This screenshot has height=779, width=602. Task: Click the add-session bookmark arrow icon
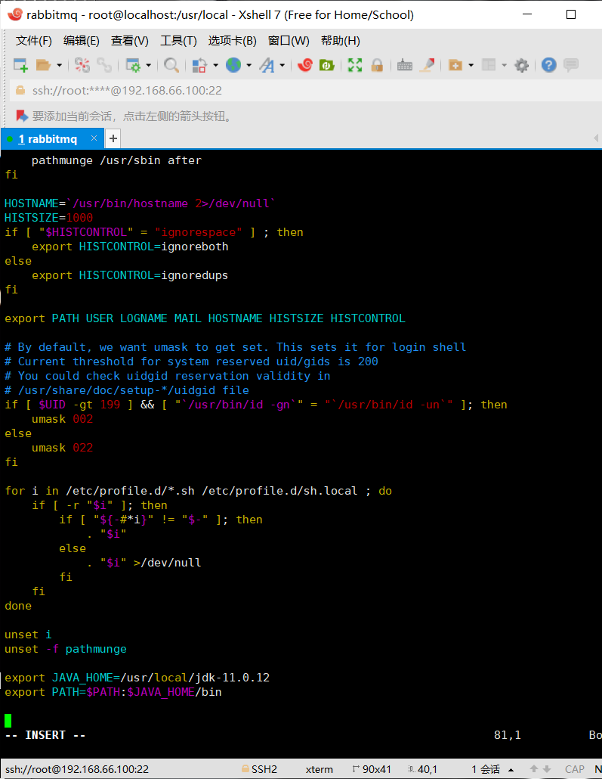22,116
